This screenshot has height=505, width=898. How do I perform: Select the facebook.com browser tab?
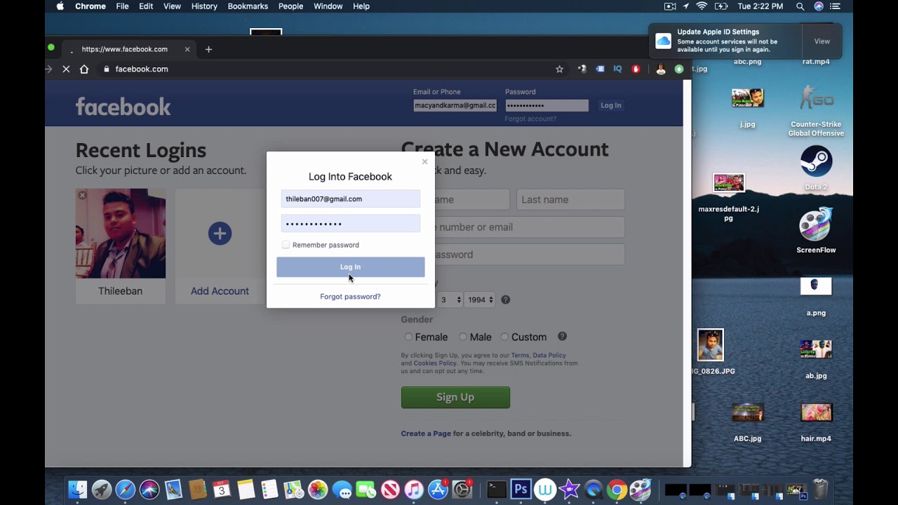[x=129, y=49]
